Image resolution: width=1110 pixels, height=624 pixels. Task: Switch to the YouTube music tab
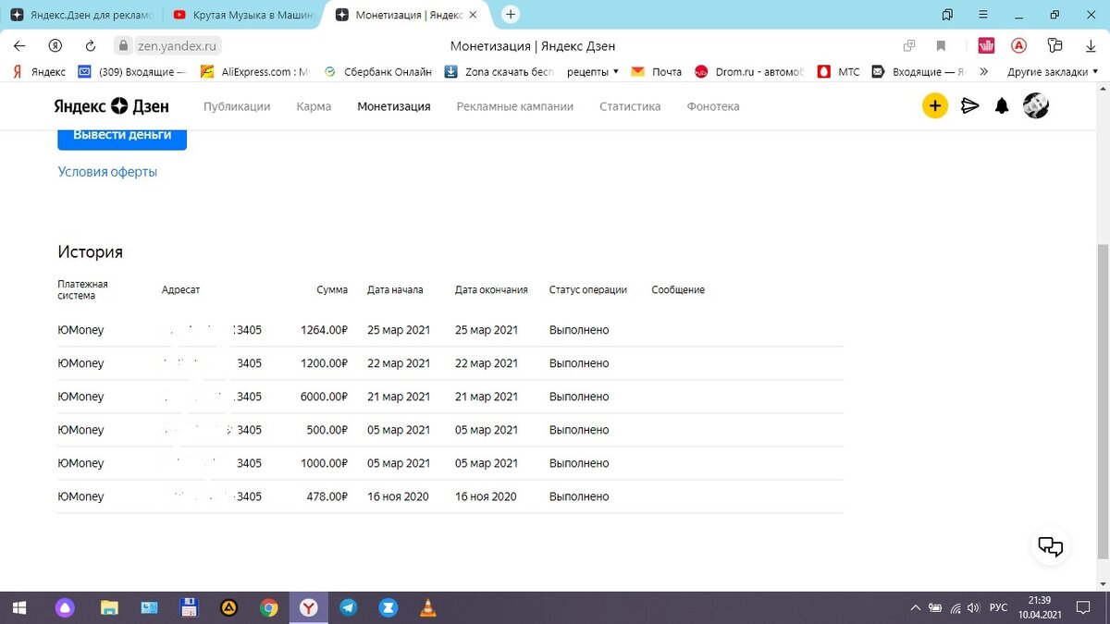[245, 15]
